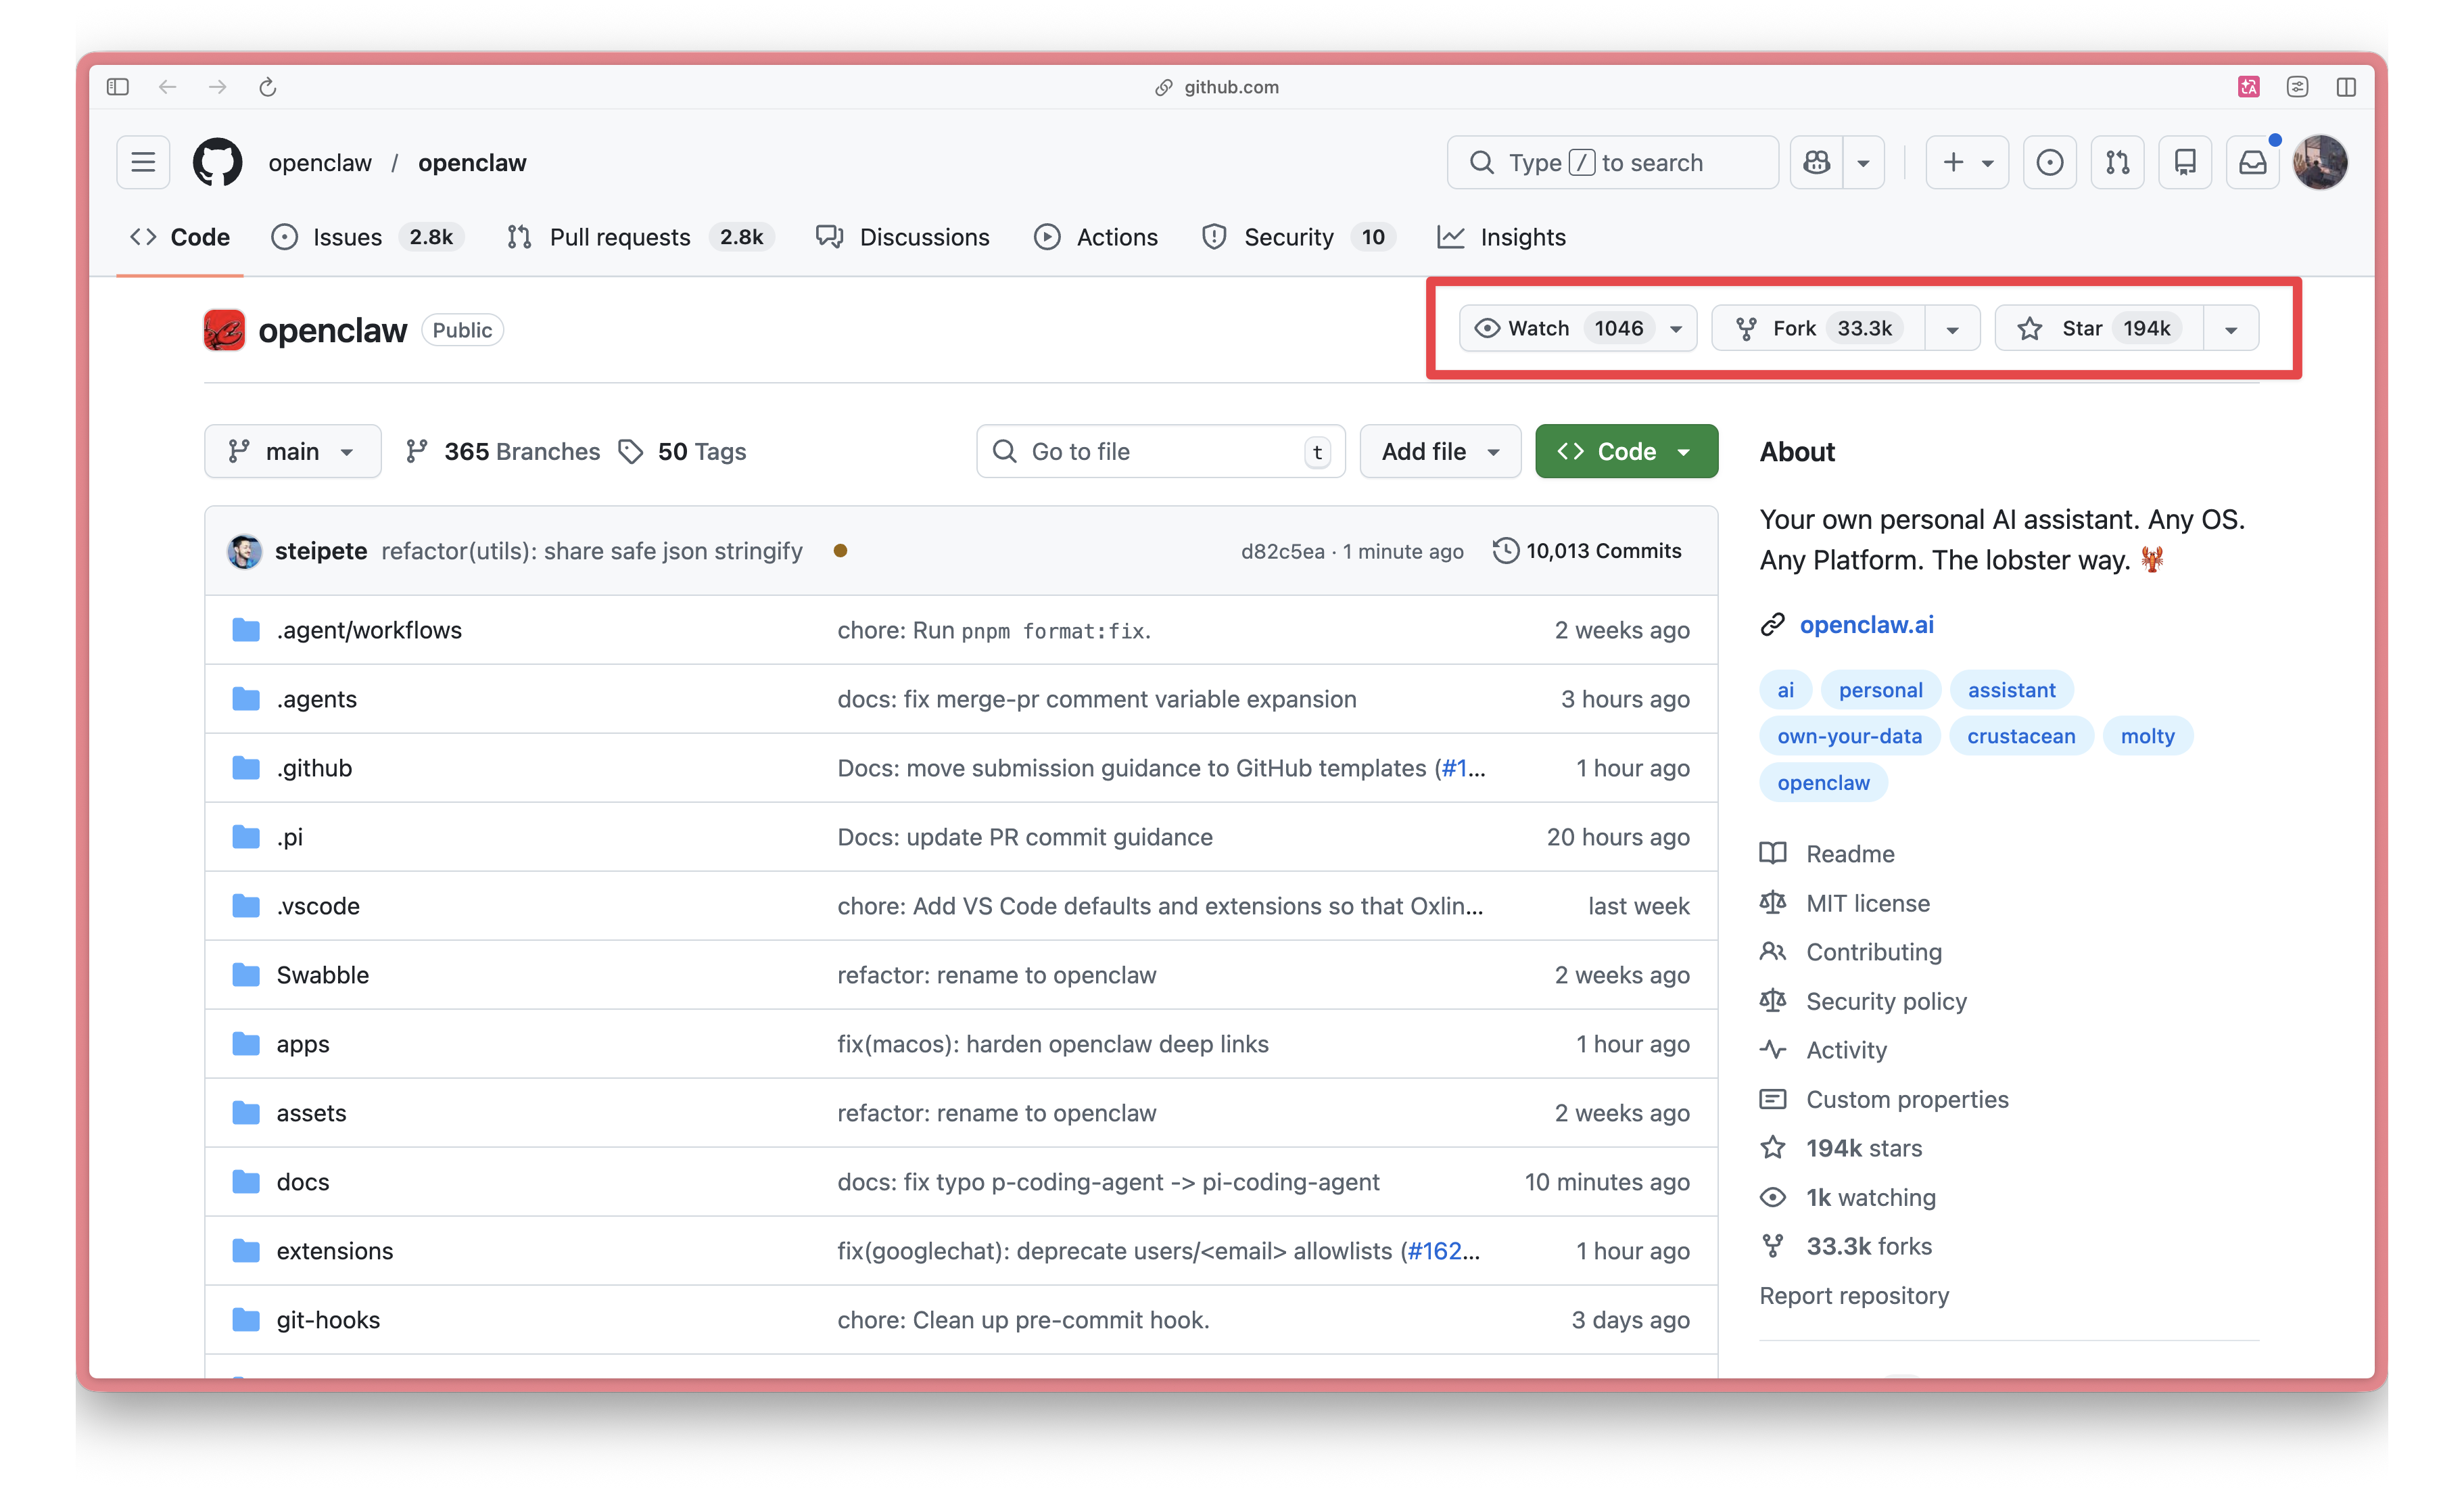Go back using browser back arrow
This screenshot has width=2464, height=1492.
(x=168, y=87)
